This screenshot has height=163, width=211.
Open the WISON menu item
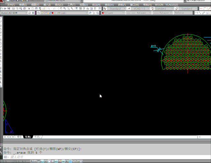(159, 5)
